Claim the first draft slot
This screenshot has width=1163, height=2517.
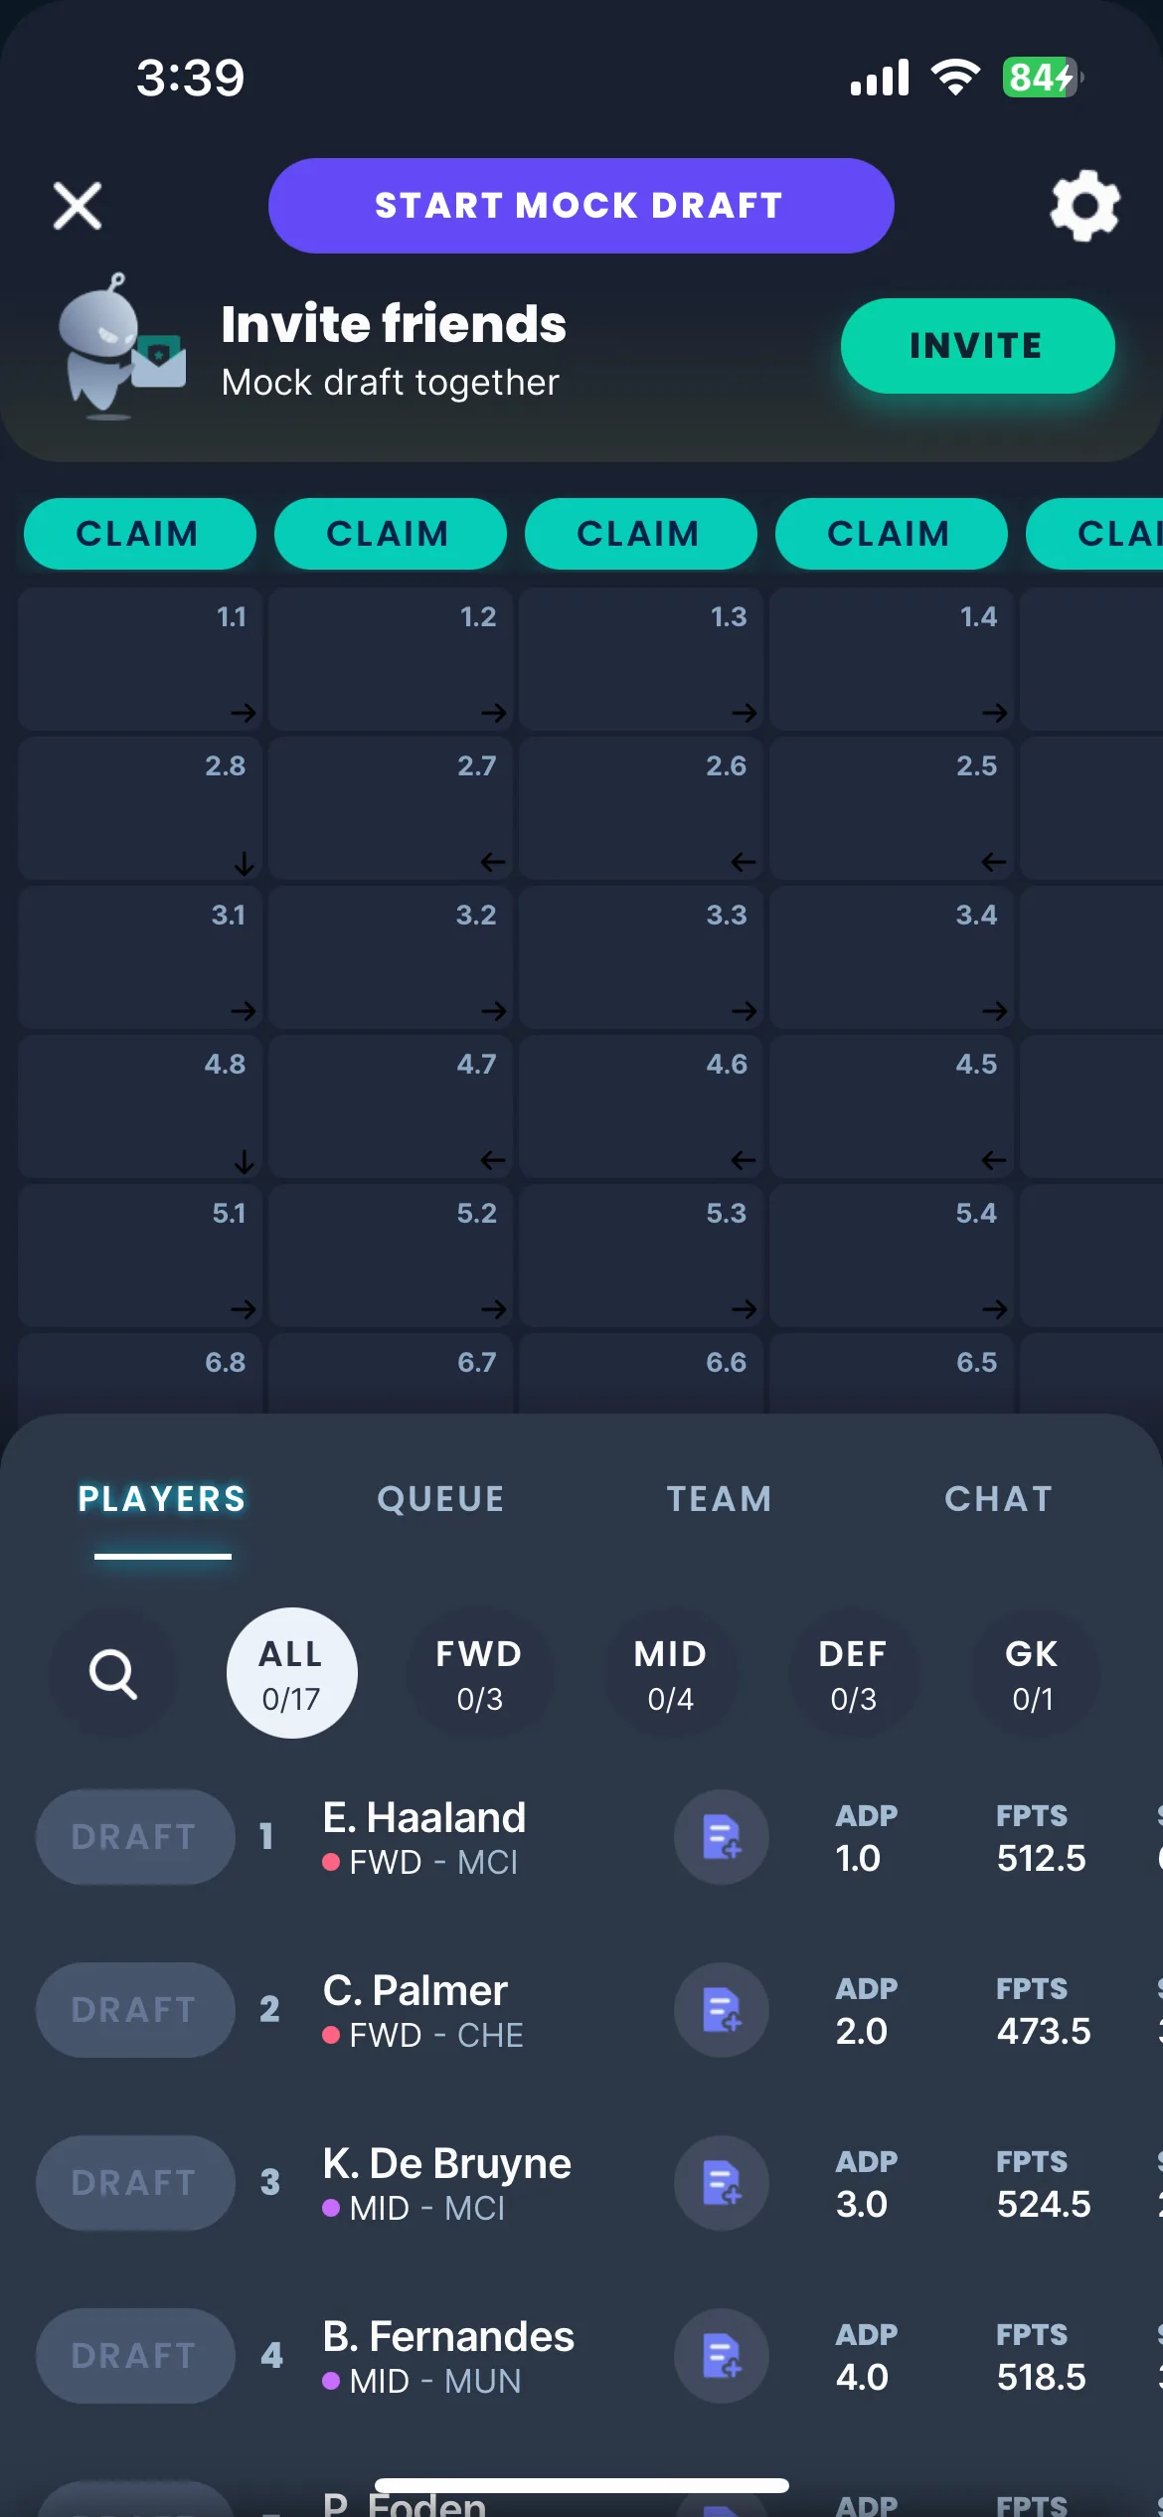[139, 534]
